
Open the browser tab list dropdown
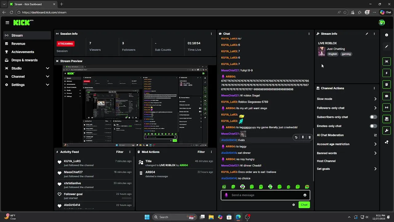(x=4, y=4)
